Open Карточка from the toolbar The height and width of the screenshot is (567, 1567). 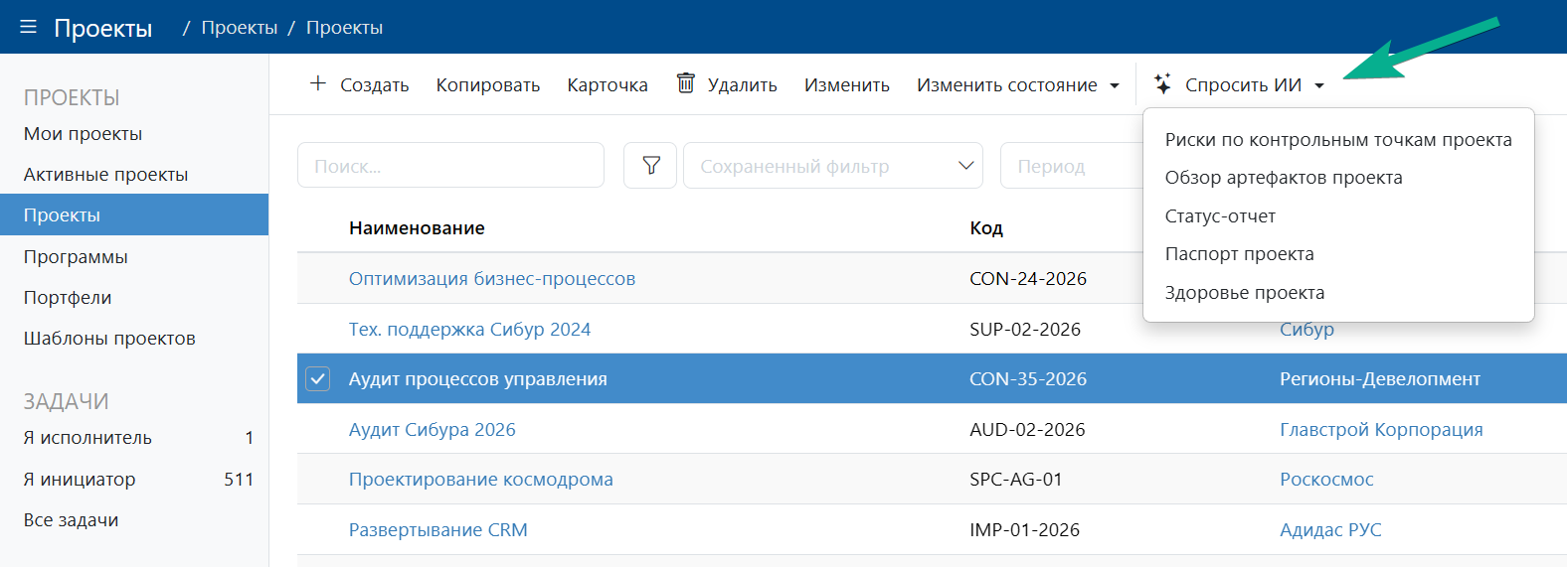(608, 85)
